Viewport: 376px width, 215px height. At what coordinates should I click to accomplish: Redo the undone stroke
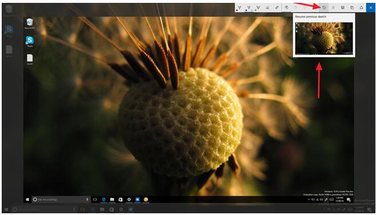click(305, 7)
